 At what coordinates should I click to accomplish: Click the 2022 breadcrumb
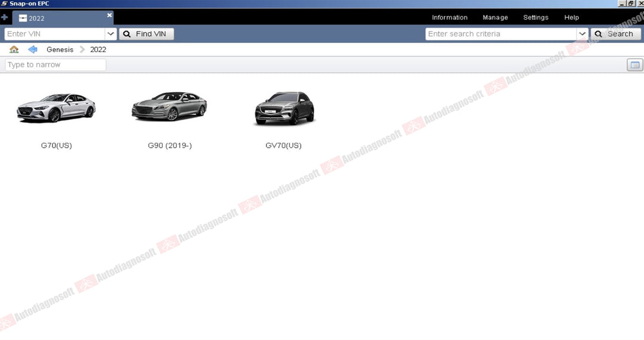point(98,49)
